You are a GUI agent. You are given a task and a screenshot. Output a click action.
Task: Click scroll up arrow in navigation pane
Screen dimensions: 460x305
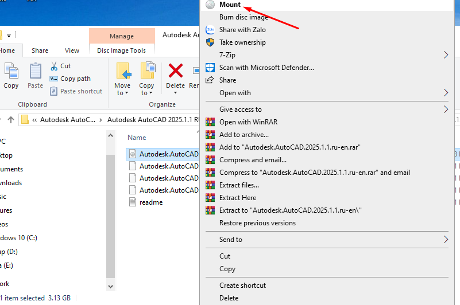click(111, 135)
